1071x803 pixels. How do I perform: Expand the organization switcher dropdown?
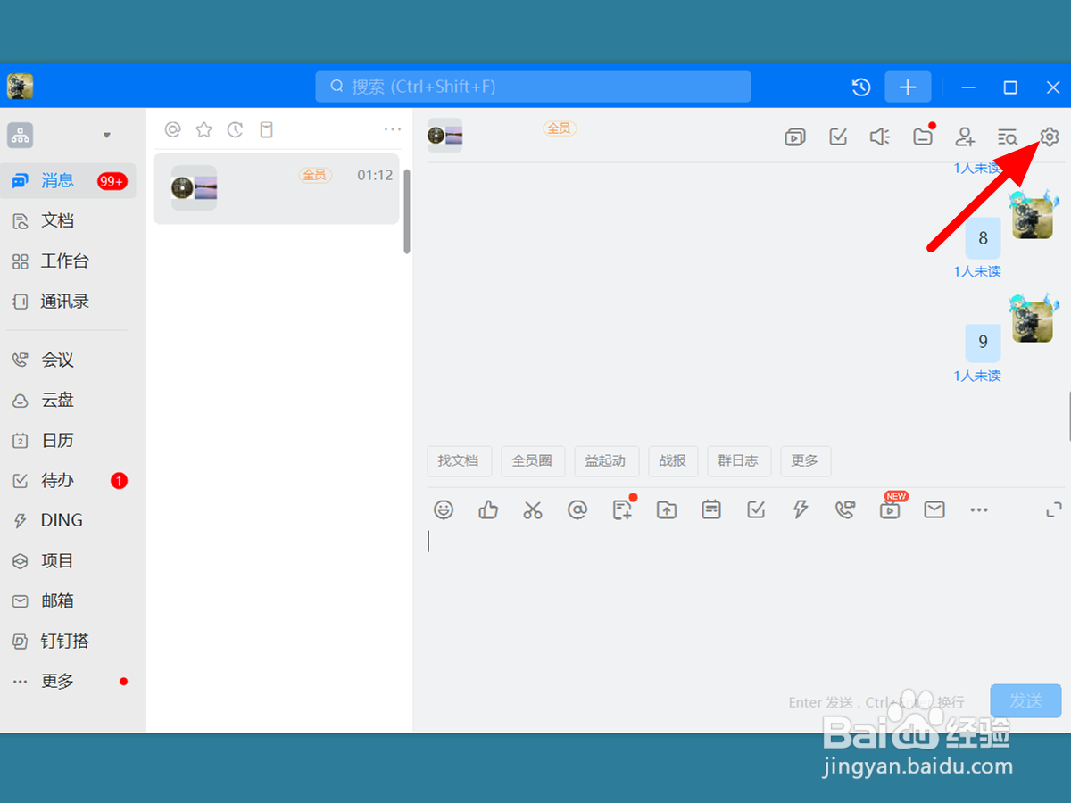tap(106, 134)
